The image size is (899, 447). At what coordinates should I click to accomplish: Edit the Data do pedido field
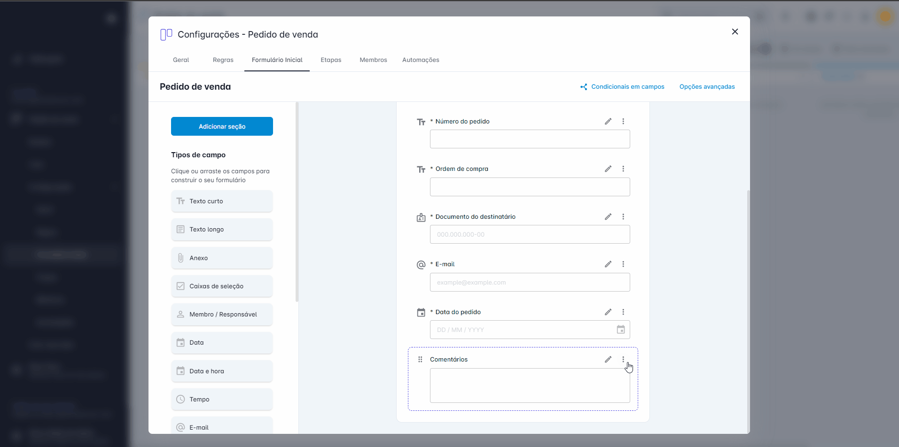(x=608, y=312)
